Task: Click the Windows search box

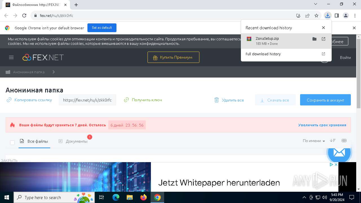Action: [54, 197]
